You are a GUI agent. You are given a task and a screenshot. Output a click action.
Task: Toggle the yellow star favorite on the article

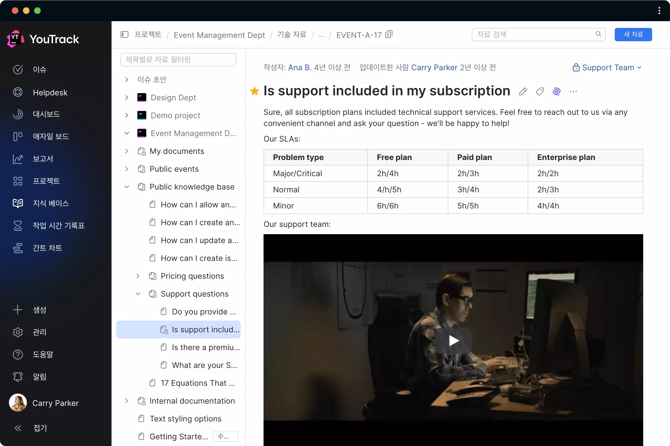254,91
